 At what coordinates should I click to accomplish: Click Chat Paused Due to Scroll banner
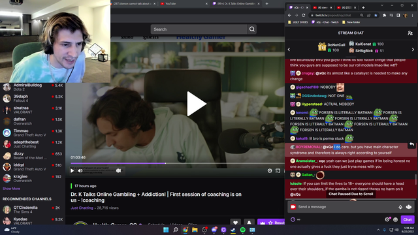(x=351, y=194)
